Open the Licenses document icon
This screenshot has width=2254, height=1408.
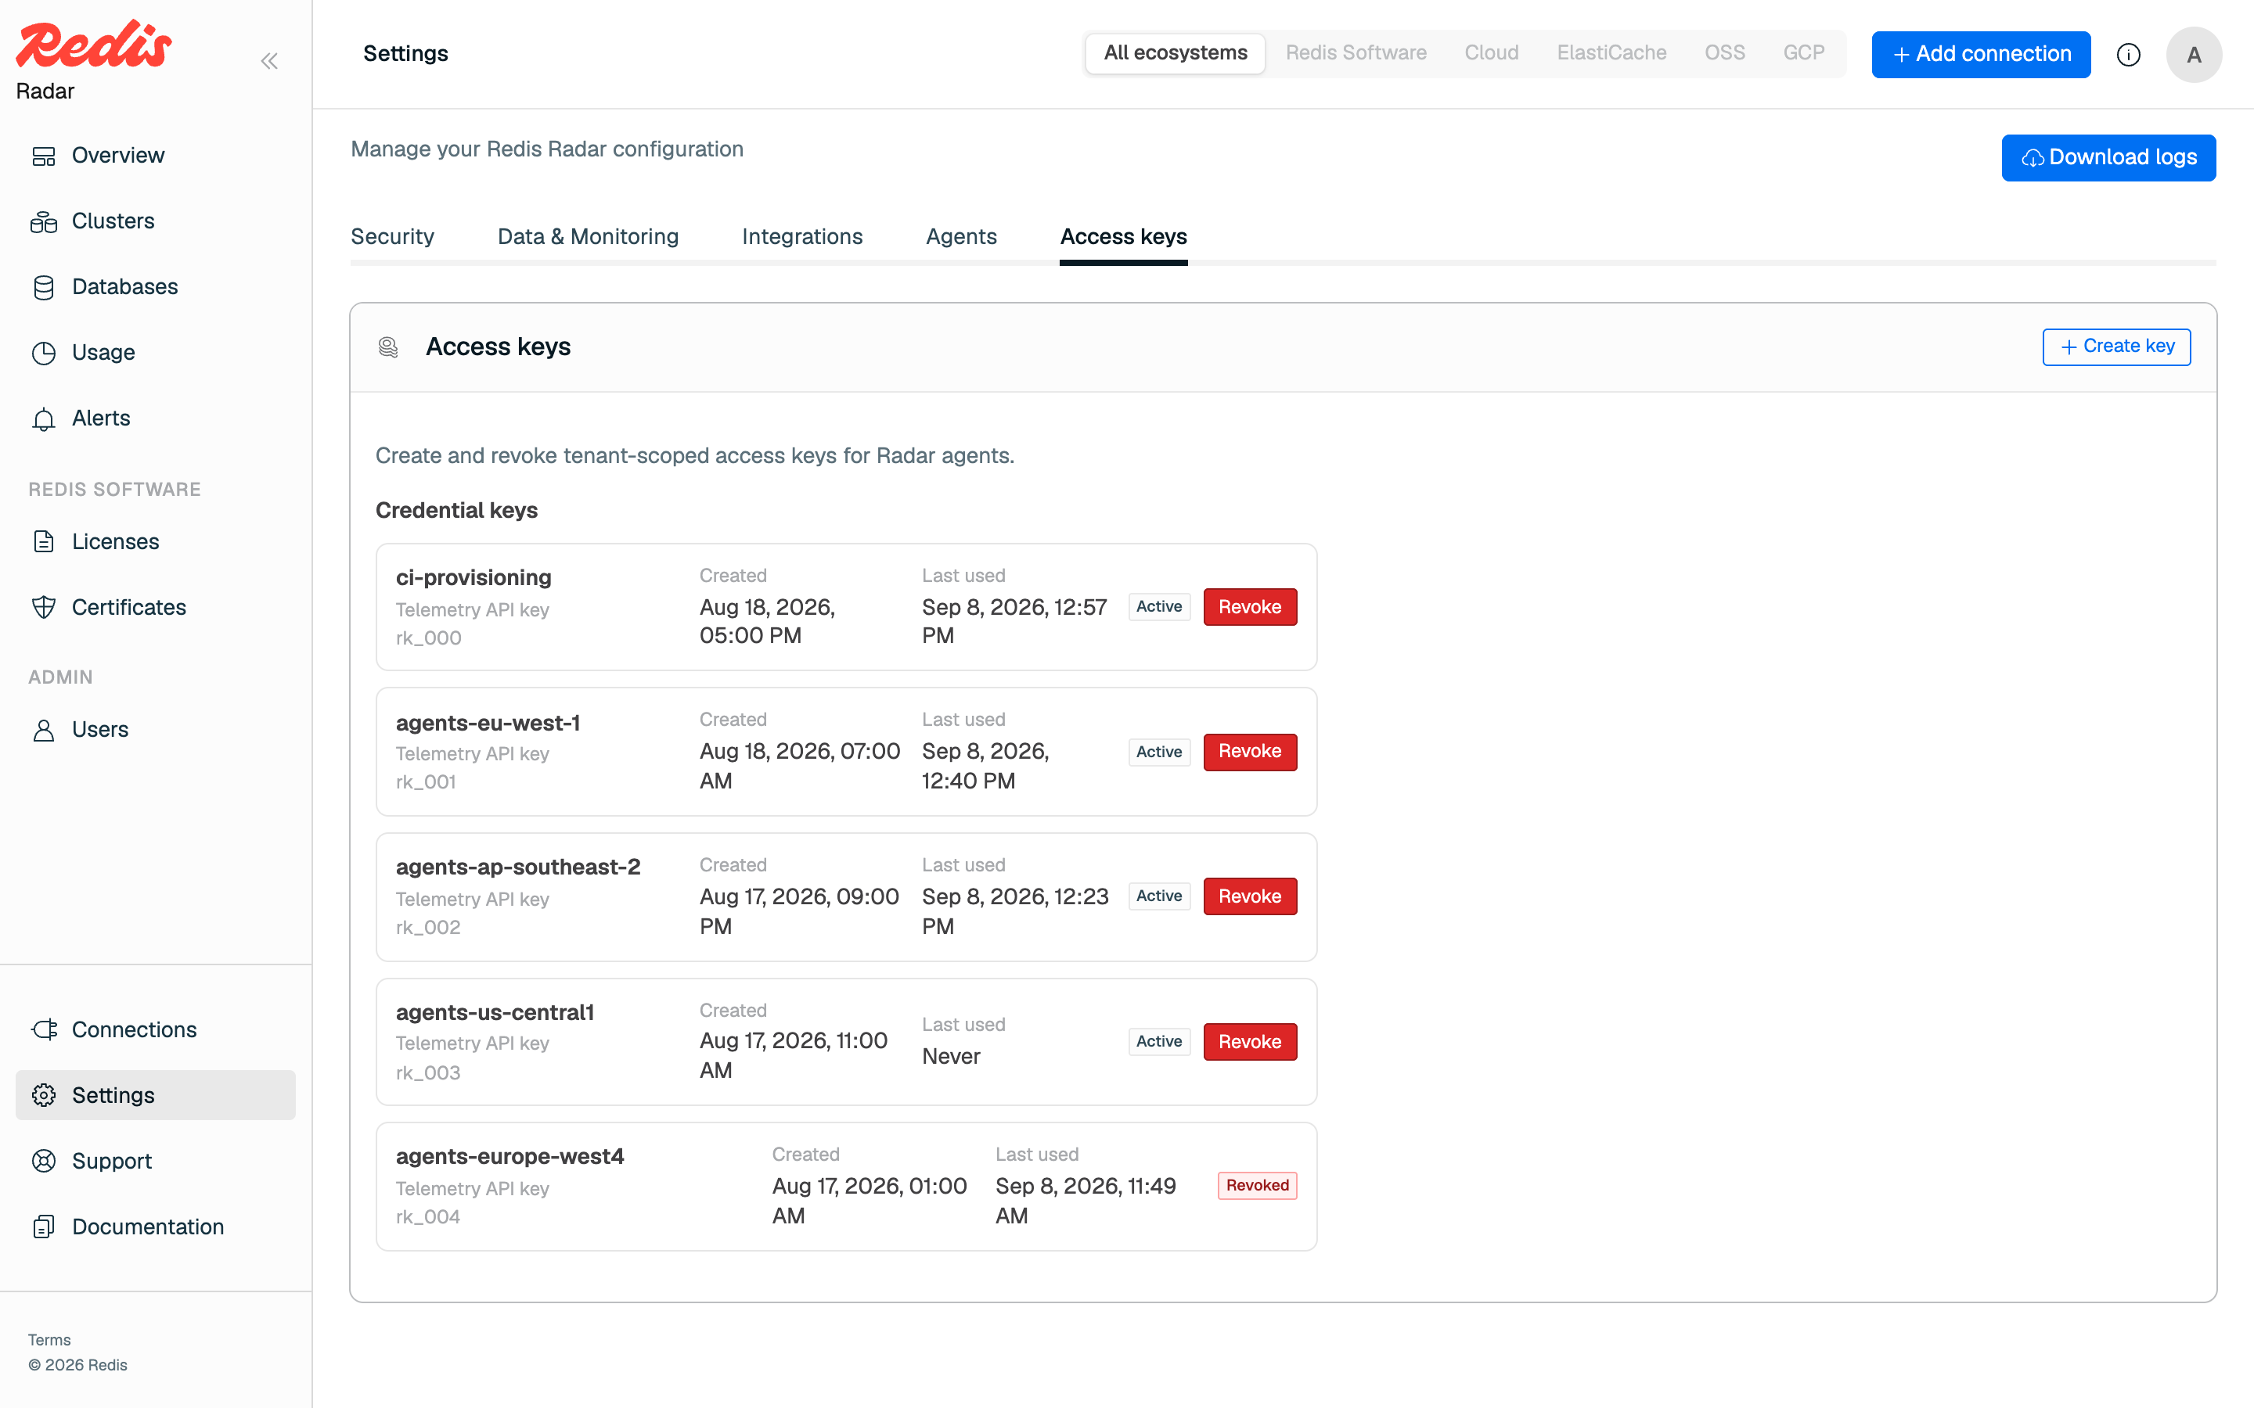pos(44,542)
